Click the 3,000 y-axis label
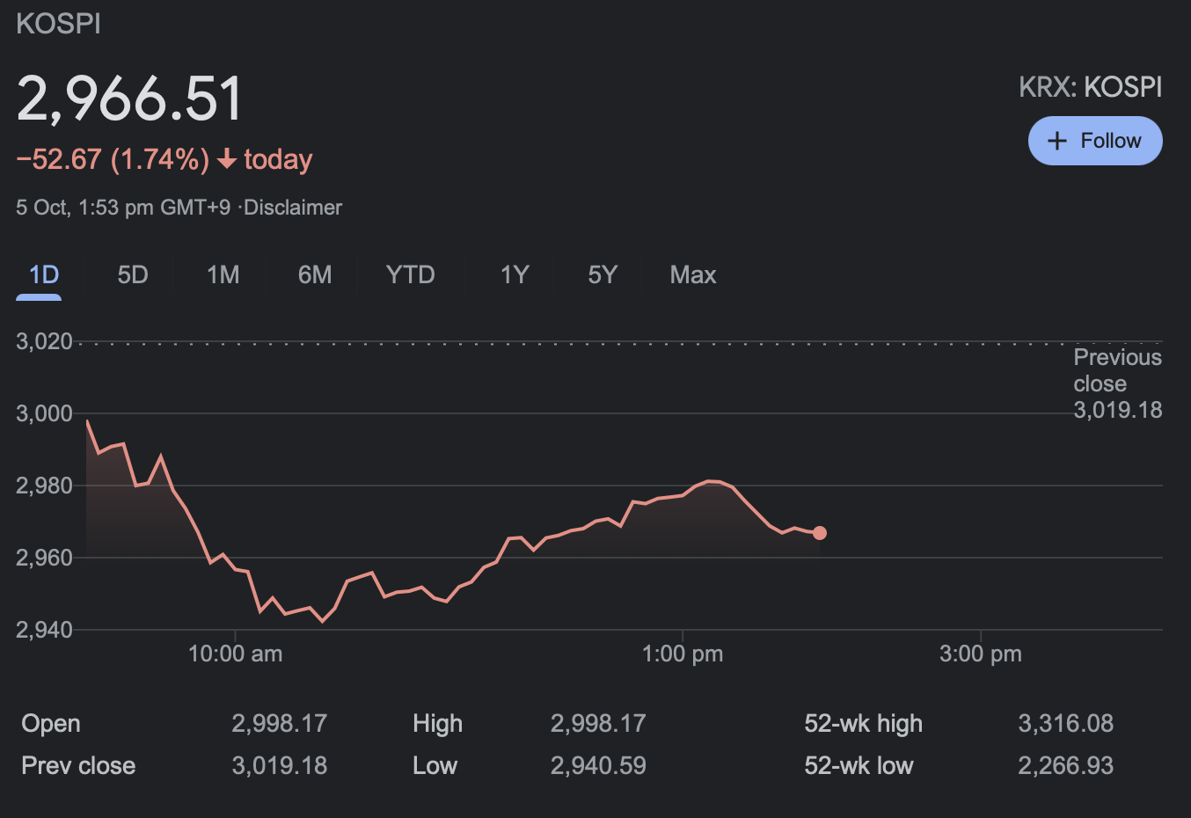This screenshot has width=1191, height=818. (44, 413)
